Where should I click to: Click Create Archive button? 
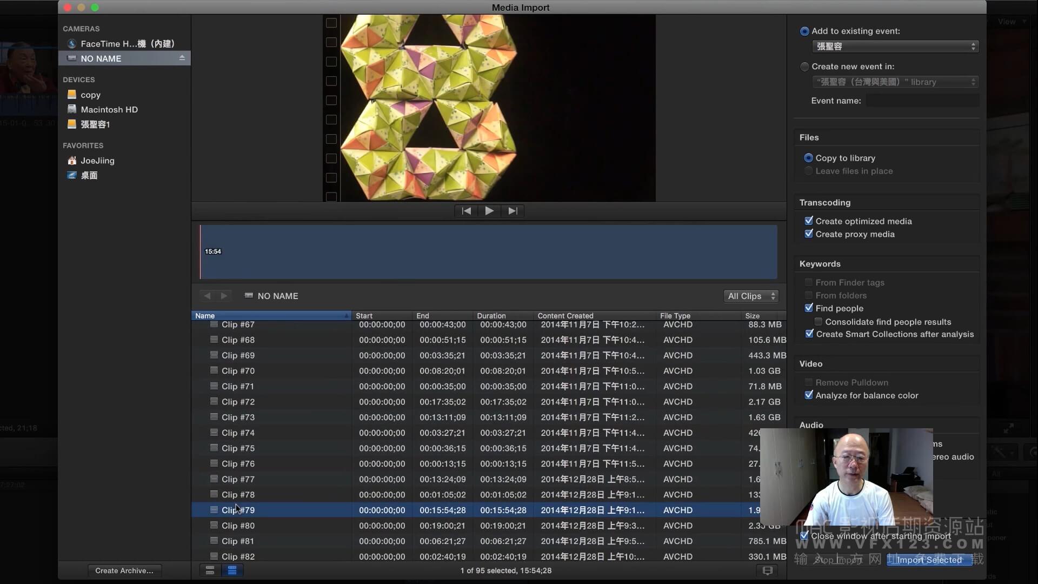pyautogui.click(x=124, y=570)
